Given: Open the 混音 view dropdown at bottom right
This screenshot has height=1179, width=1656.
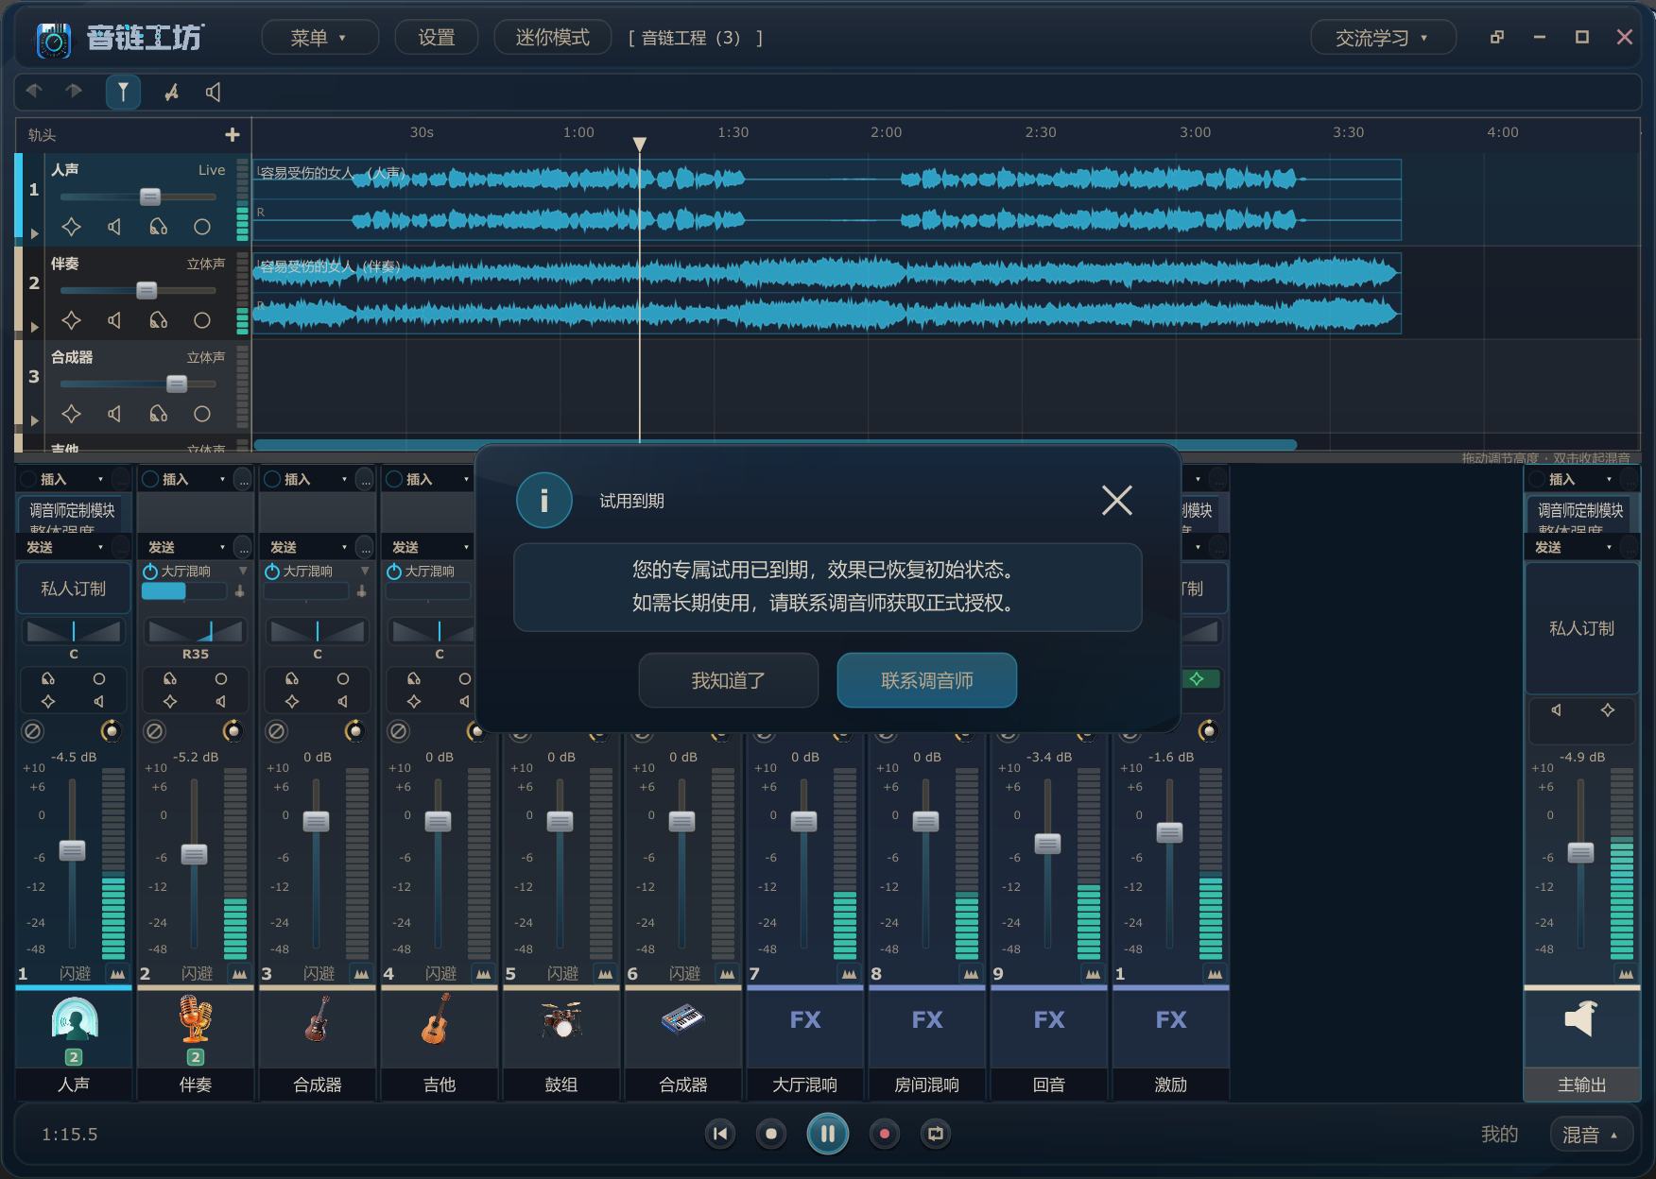Looking at the screenshot, I should 1593,1134.
